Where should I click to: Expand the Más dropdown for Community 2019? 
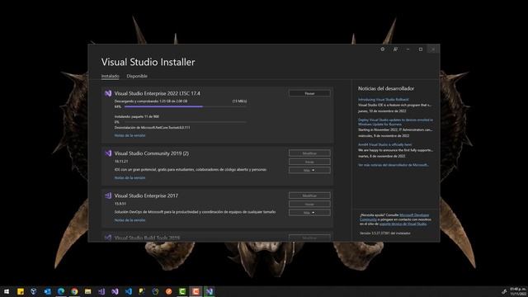coord(309,171)
